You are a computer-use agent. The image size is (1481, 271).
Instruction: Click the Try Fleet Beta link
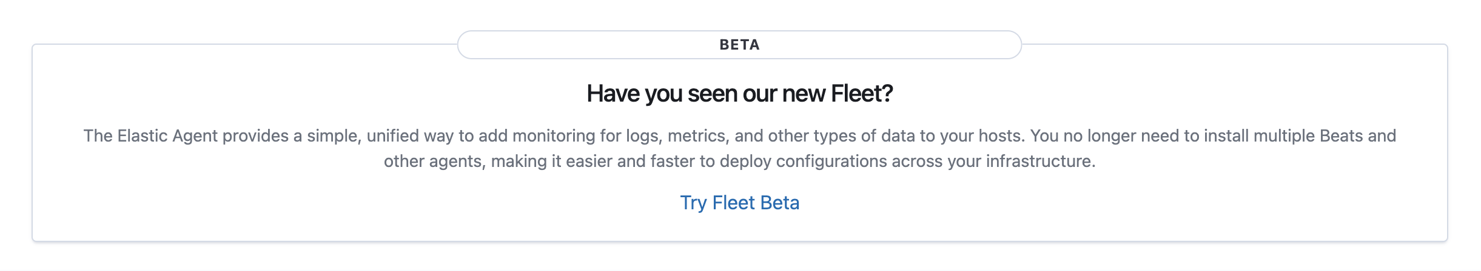click(739, 203)
